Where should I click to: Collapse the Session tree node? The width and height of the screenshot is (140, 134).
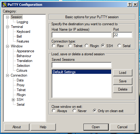[x=7, y=17]
